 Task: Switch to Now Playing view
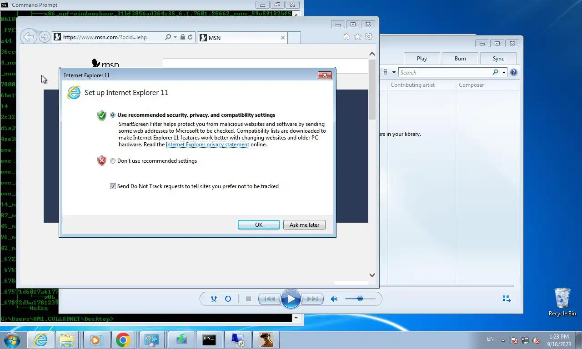[507, 299]
